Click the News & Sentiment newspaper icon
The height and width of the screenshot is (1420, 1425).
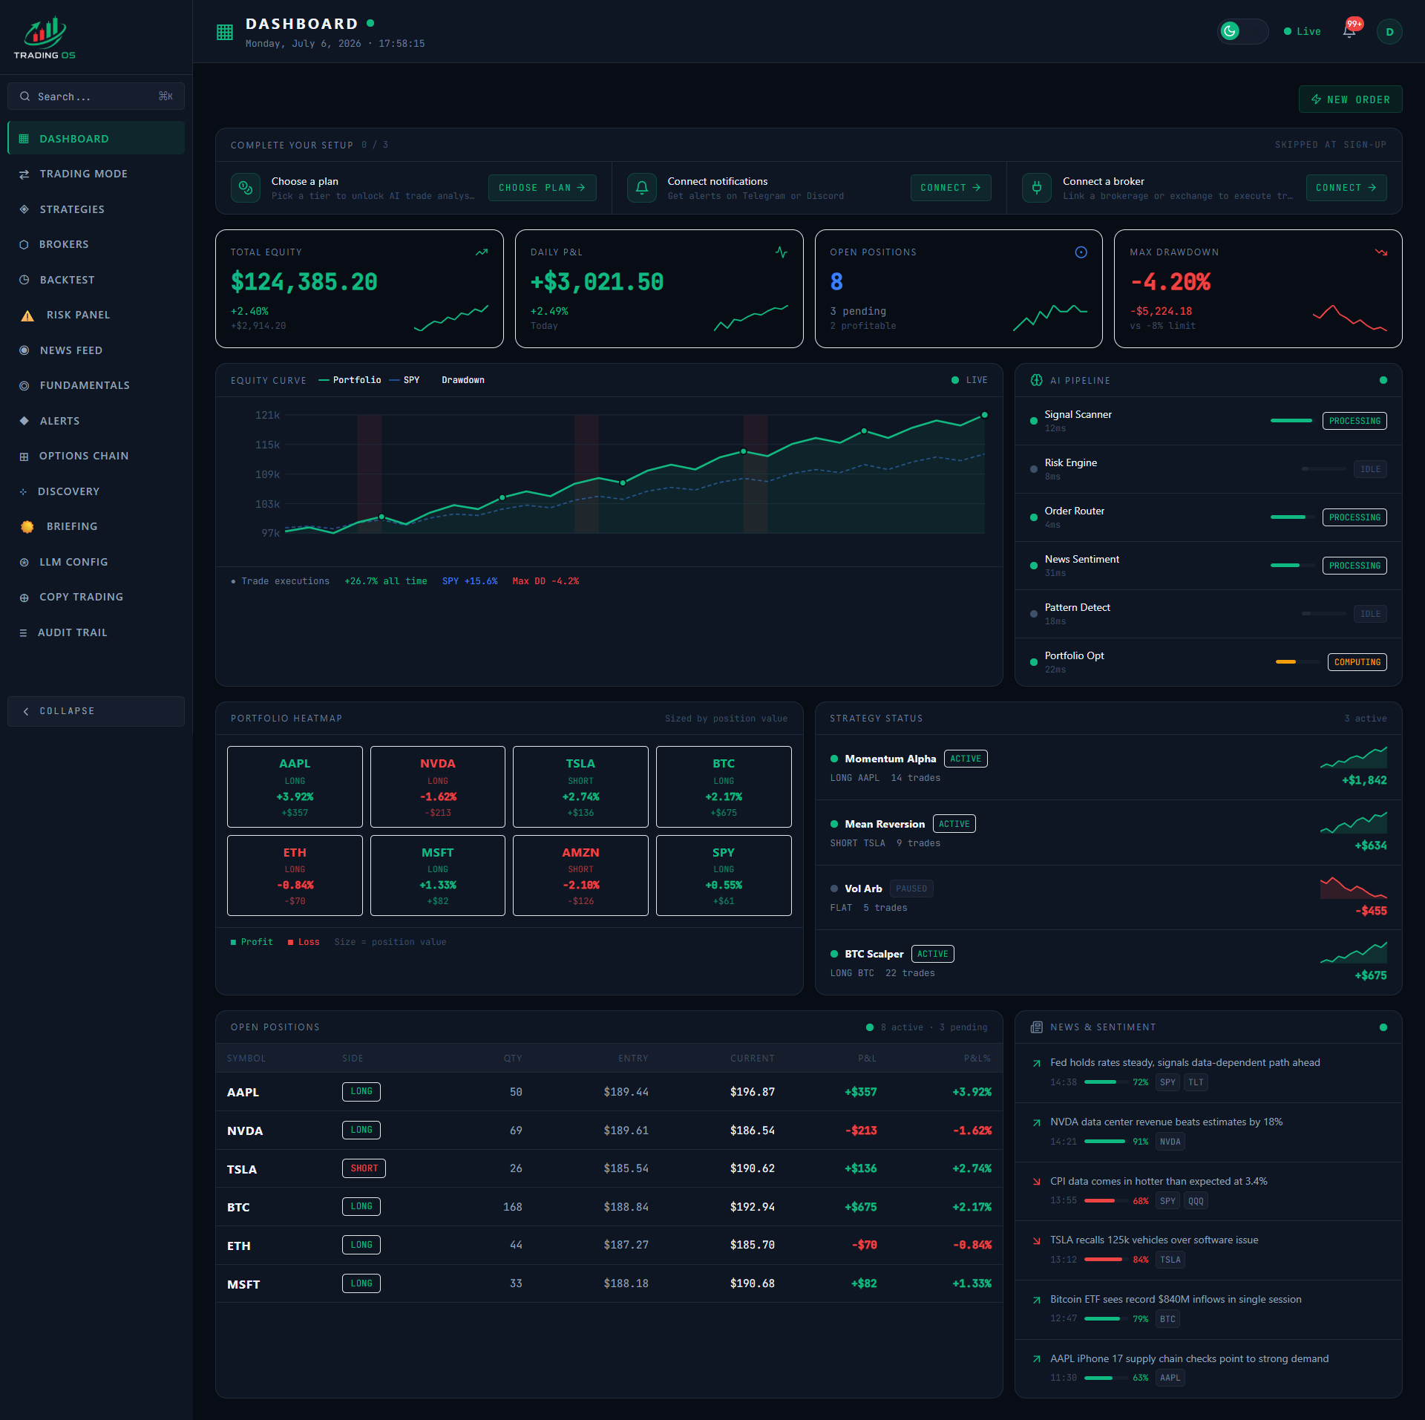click(1037, 1027)
